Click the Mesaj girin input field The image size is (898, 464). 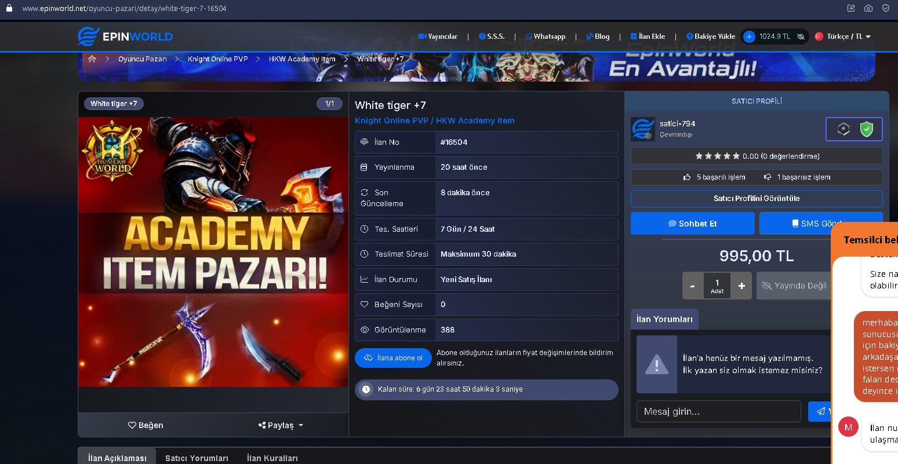718,412
